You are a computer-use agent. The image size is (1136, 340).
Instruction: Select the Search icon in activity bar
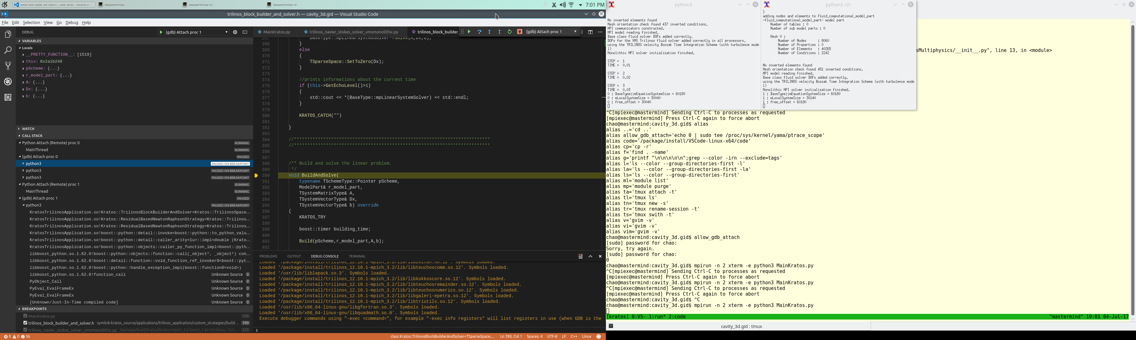coord(8,50)
